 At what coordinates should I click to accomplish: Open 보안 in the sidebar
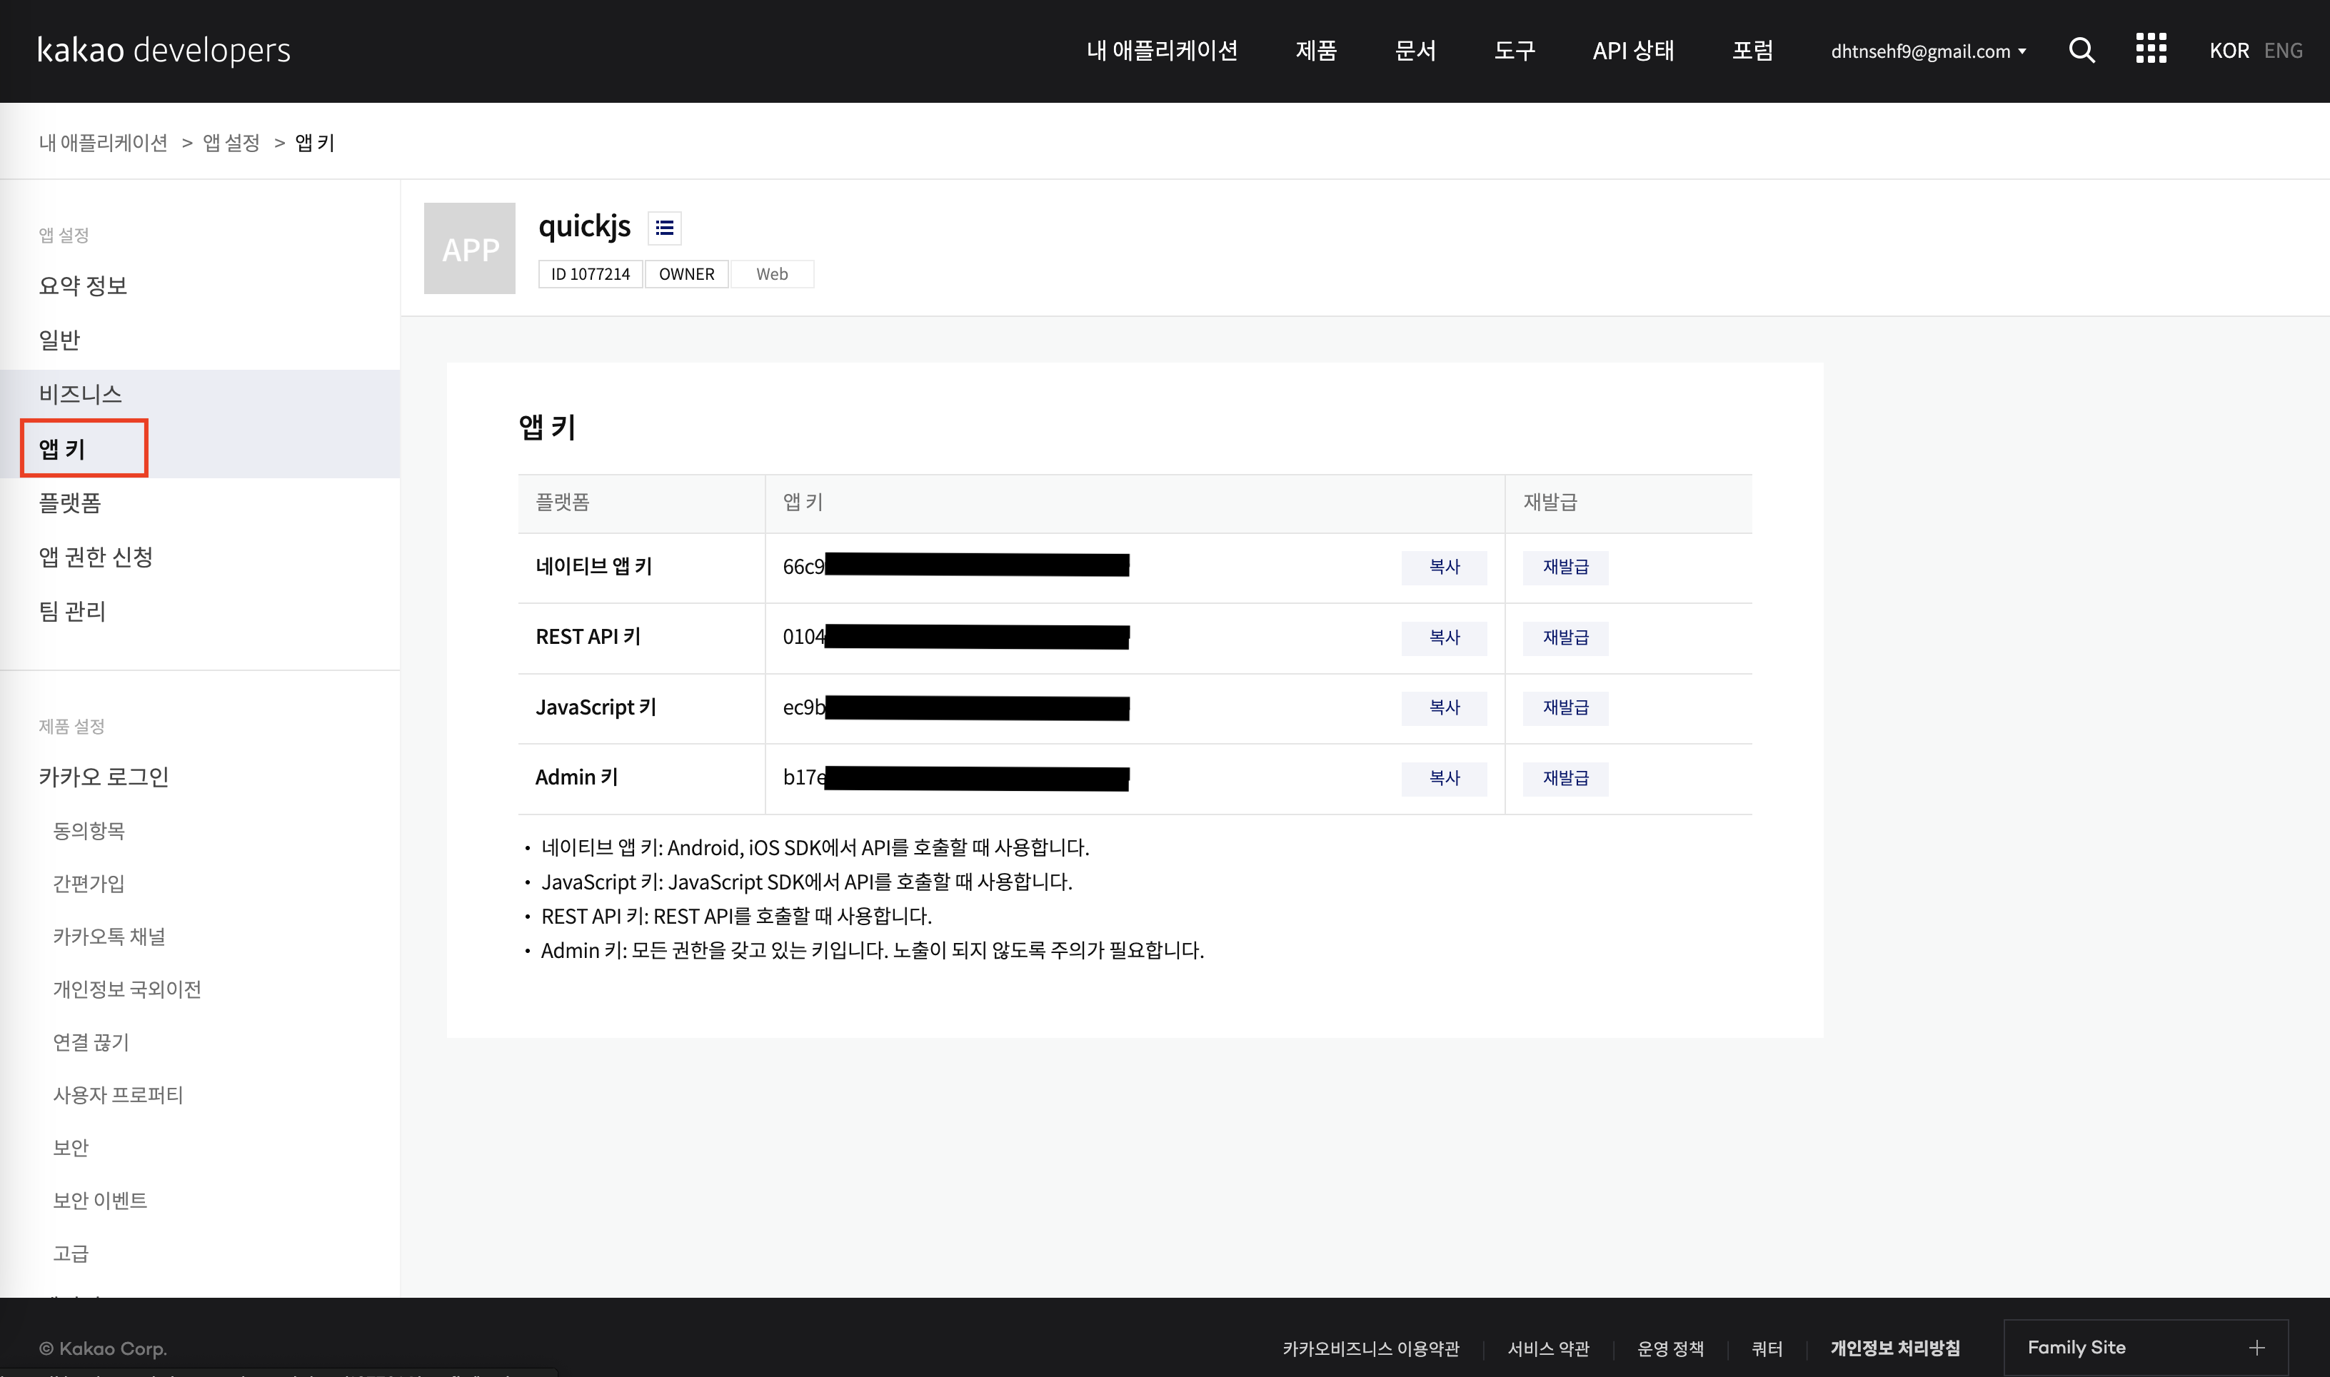click(71, 1147)
